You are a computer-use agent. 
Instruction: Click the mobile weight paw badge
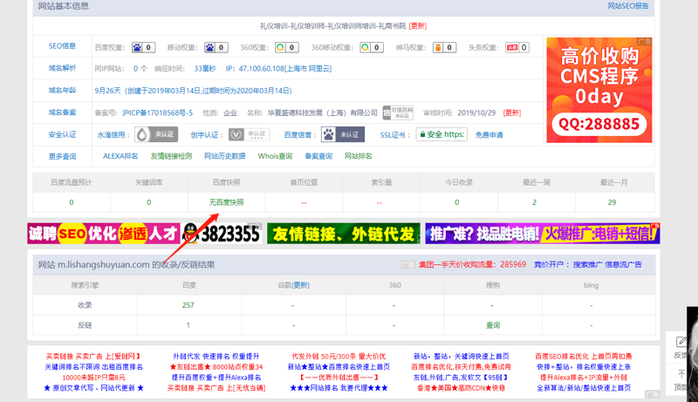[x=216, y=48]
